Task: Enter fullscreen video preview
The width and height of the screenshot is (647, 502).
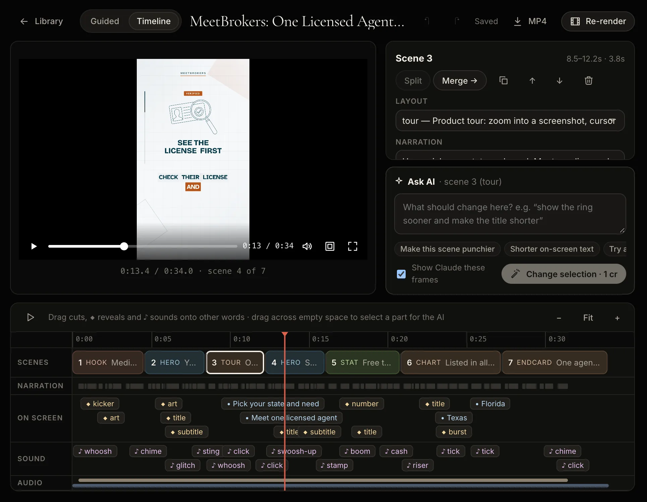Action: (x=353, y=246)
